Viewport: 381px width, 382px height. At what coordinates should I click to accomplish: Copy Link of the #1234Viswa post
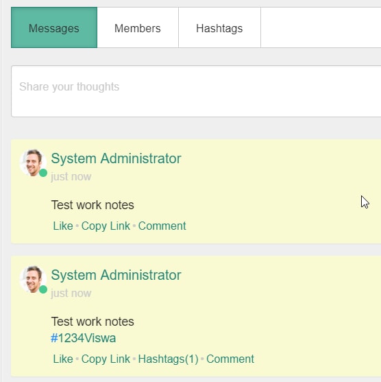pos(106,359)
